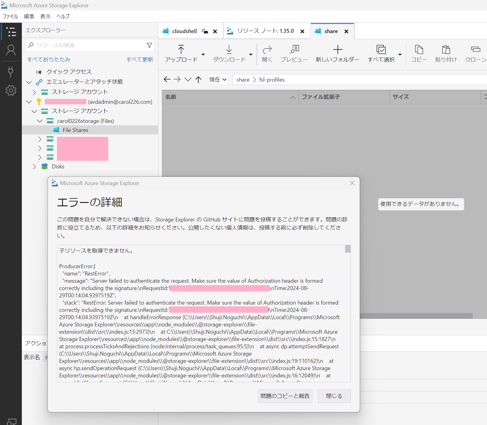This screenshot has height=425, width=487.
Task: Expand the Disks node
Action: tap(34, 167)
